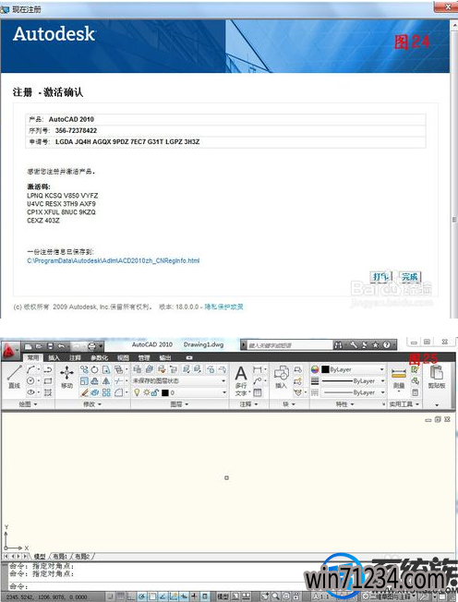Select the Move (移动) tool
Viewport: 458px width, 602px height.
(66, 377)
